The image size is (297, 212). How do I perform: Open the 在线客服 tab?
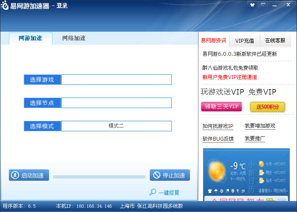(275, 41)
